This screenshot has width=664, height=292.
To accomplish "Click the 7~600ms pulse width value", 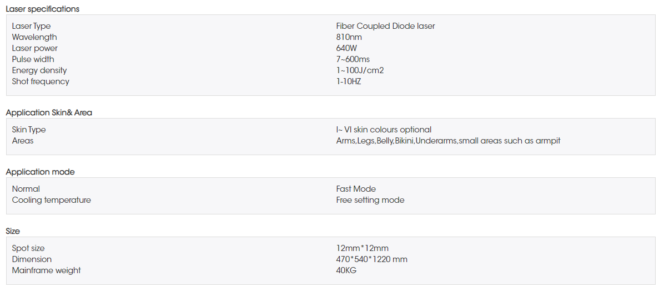I will point(353,59).
